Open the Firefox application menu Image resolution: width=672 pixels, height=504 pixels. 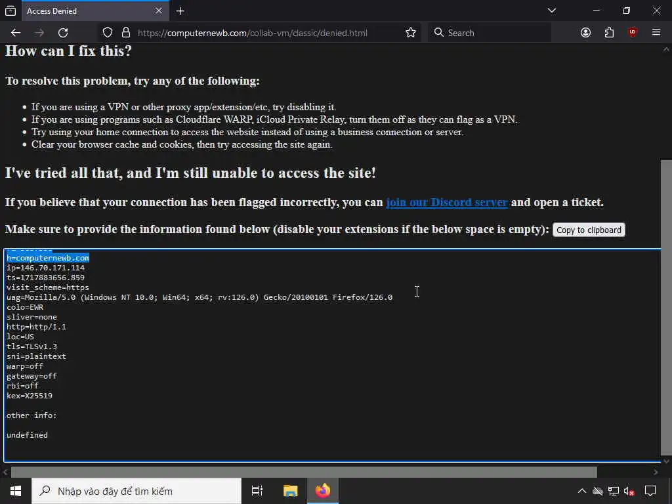point(656,33)
